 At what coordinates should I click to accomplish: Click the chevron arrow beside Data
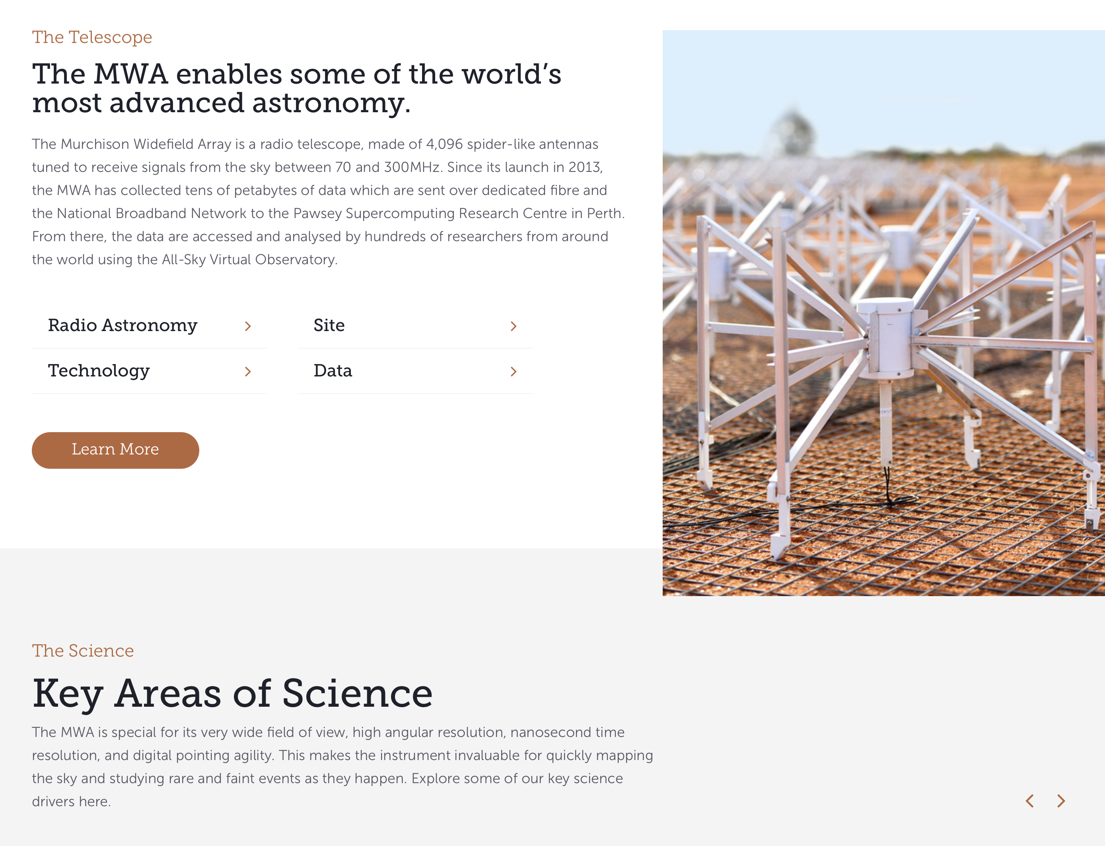pyautogui.click(x=514, y=372)
